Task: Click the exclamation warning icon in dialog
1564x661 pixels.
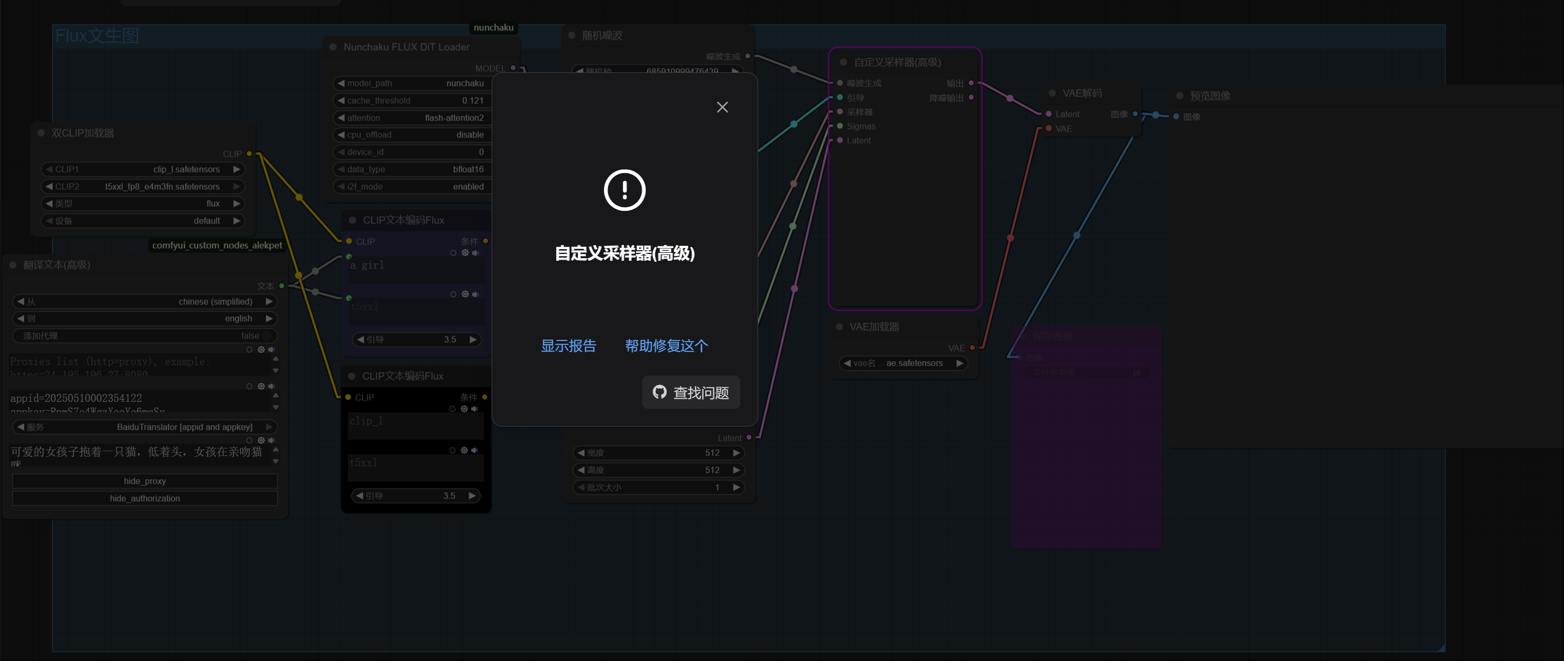Action: coord(624,190)
